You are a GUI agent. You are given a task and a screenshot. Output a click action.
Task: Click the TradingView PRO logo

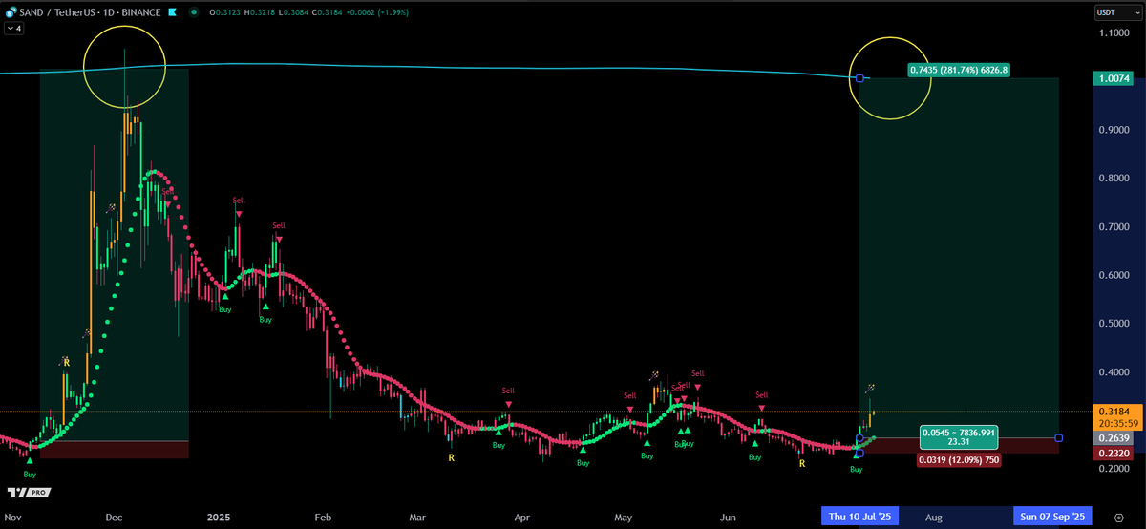pyautogui.click(x=28, y=493)
